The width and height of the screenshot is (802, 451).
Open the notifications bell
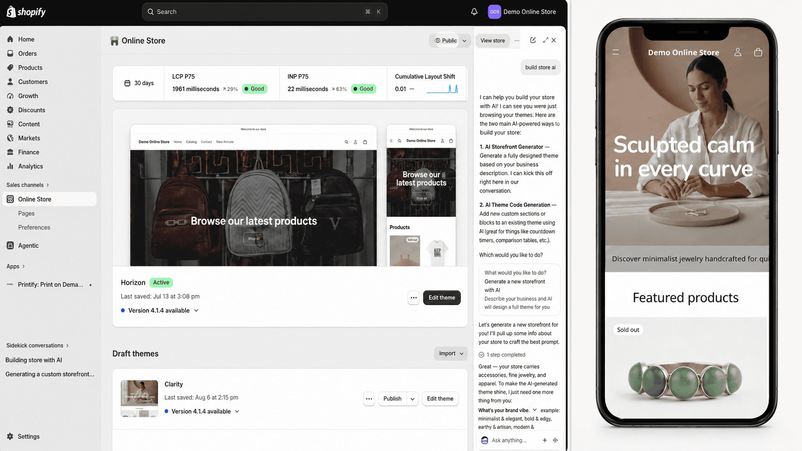click(x=474, y=12)
